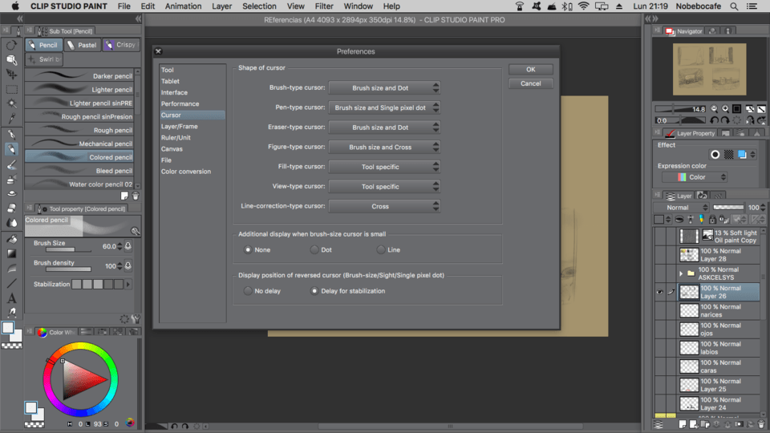
Task: Toggle visibility eye of Layer 26
Action: click(x=659, y=292)
